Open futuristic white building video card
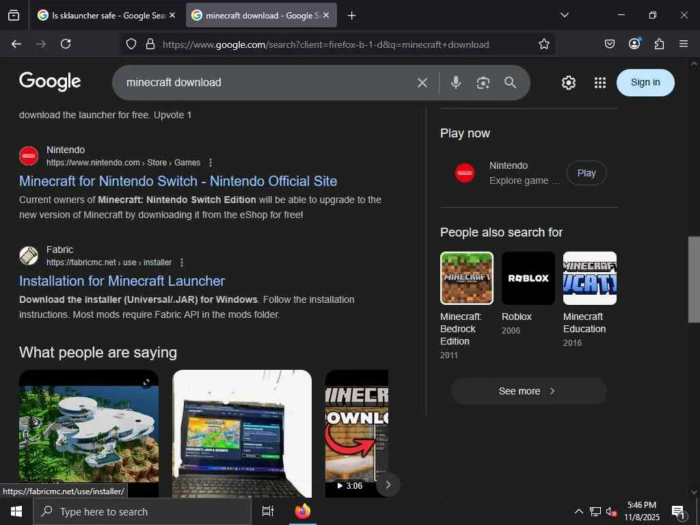 click(89, 433)
